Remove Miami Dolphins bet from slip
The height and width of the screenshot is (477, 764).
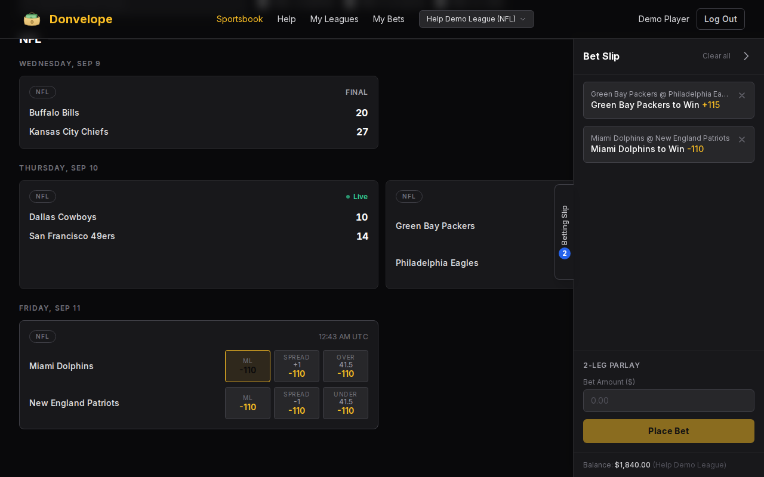(742, 140)
